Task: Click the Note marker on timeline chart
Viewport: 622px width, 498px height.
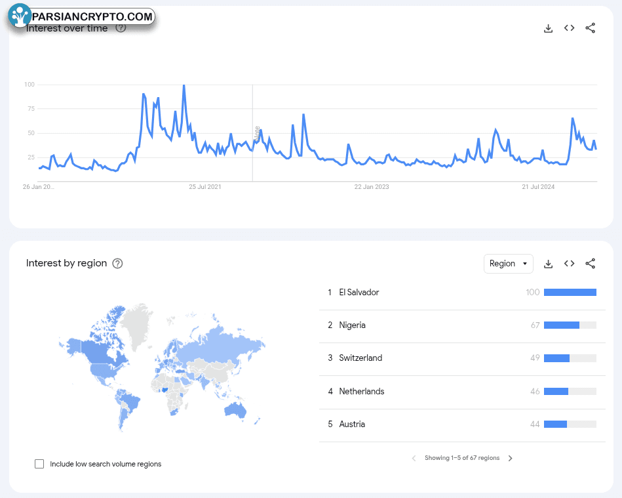Action: pyautogui.click(x=257, y=134)
